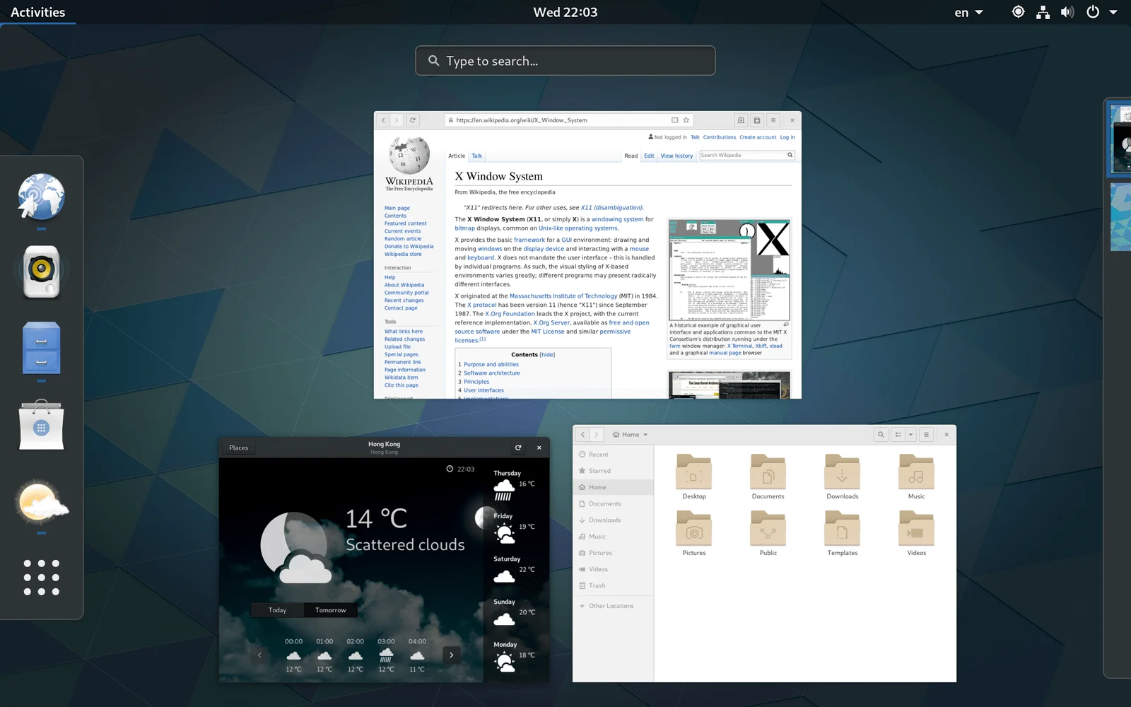Bookmark page with the star icon
The width and height of the screenshot is (1131, 707).
coord(686,120)
